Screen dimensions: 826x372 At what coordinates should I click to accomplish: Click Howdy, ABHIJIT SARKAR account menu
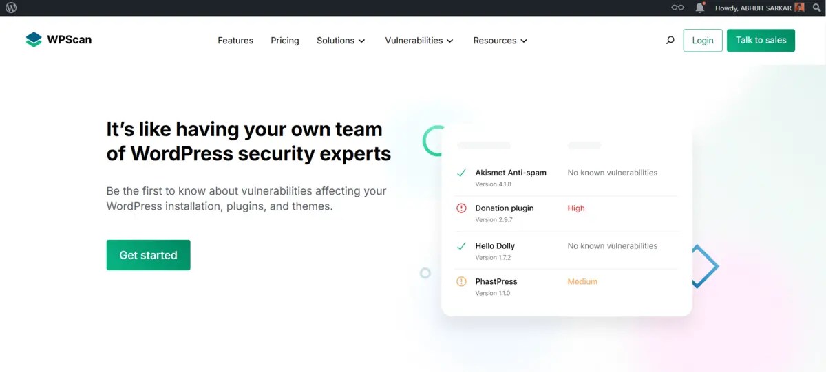point(759,8)
